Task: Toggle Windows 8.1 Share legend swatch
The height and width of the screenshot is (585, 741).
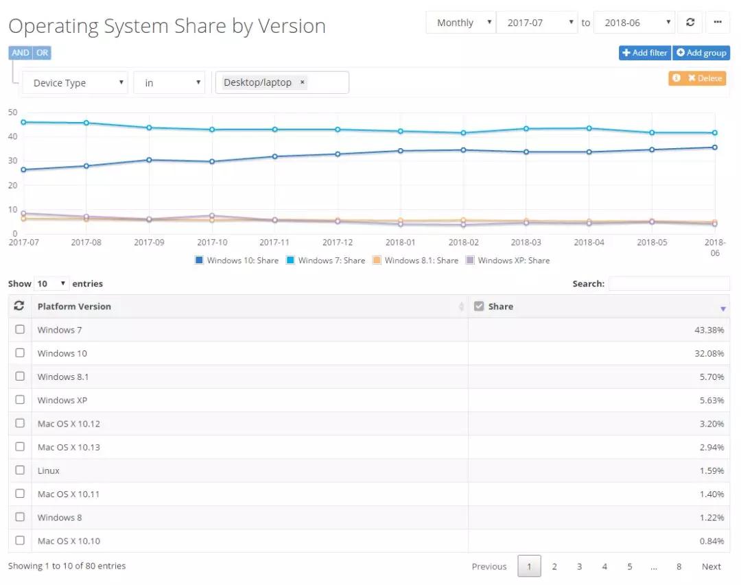Action: pyautogui.click(x=377, y=260)
